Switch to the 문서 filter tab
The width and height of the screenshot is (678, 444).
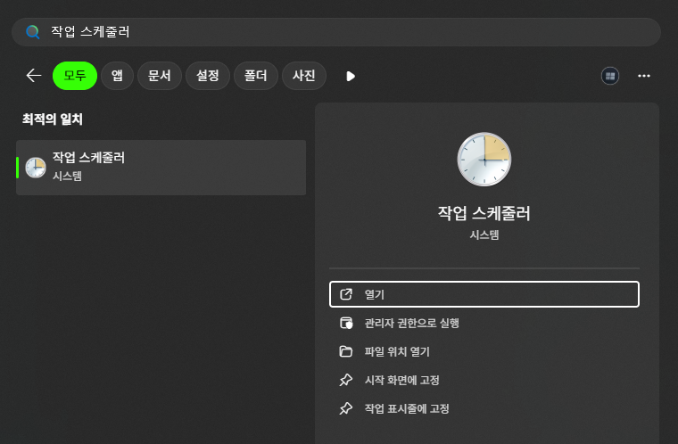(x=160, y=76)
